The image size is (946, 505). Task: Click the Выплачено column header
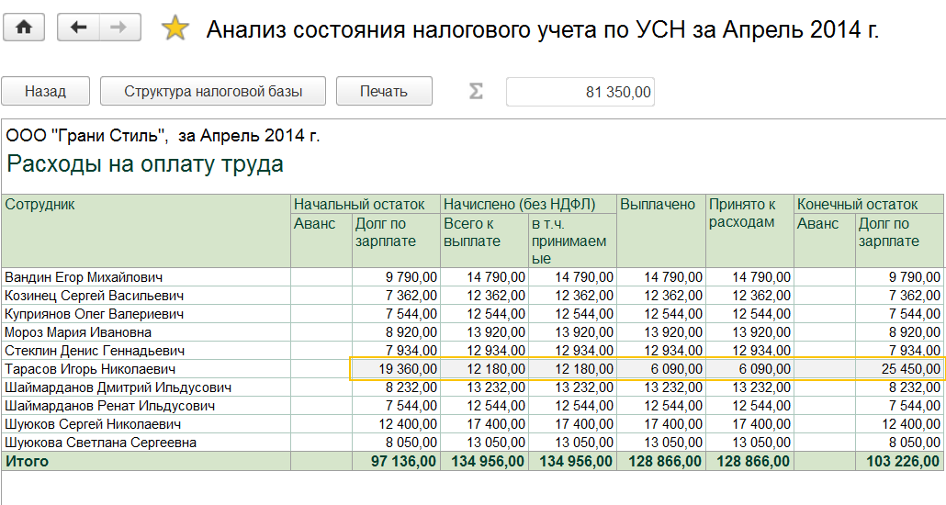tap(657, 205)
